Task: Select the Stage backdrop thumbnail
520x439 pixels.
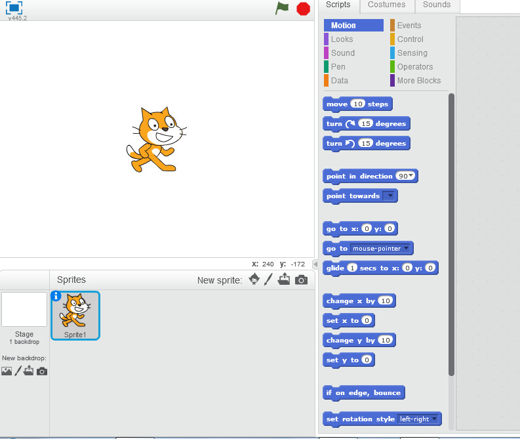Action: click(x=24, y=309)
